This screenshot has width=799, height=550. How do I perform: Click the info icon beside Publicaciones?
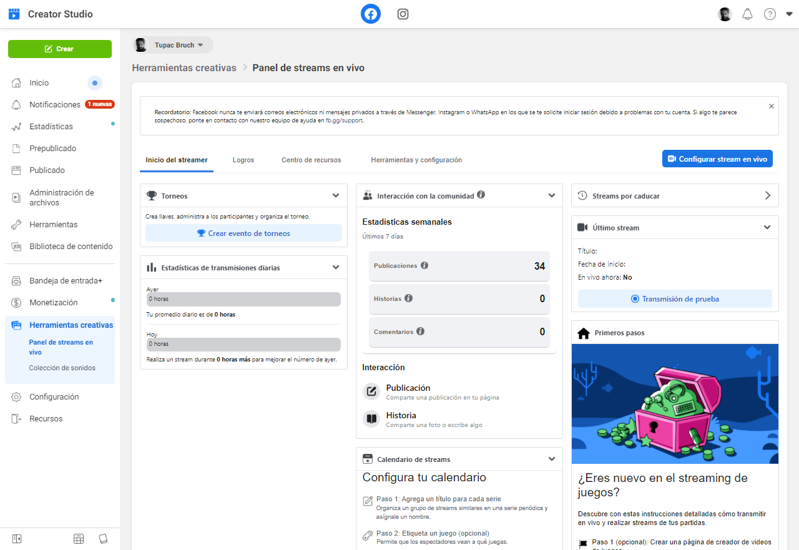tap(424, 265)
